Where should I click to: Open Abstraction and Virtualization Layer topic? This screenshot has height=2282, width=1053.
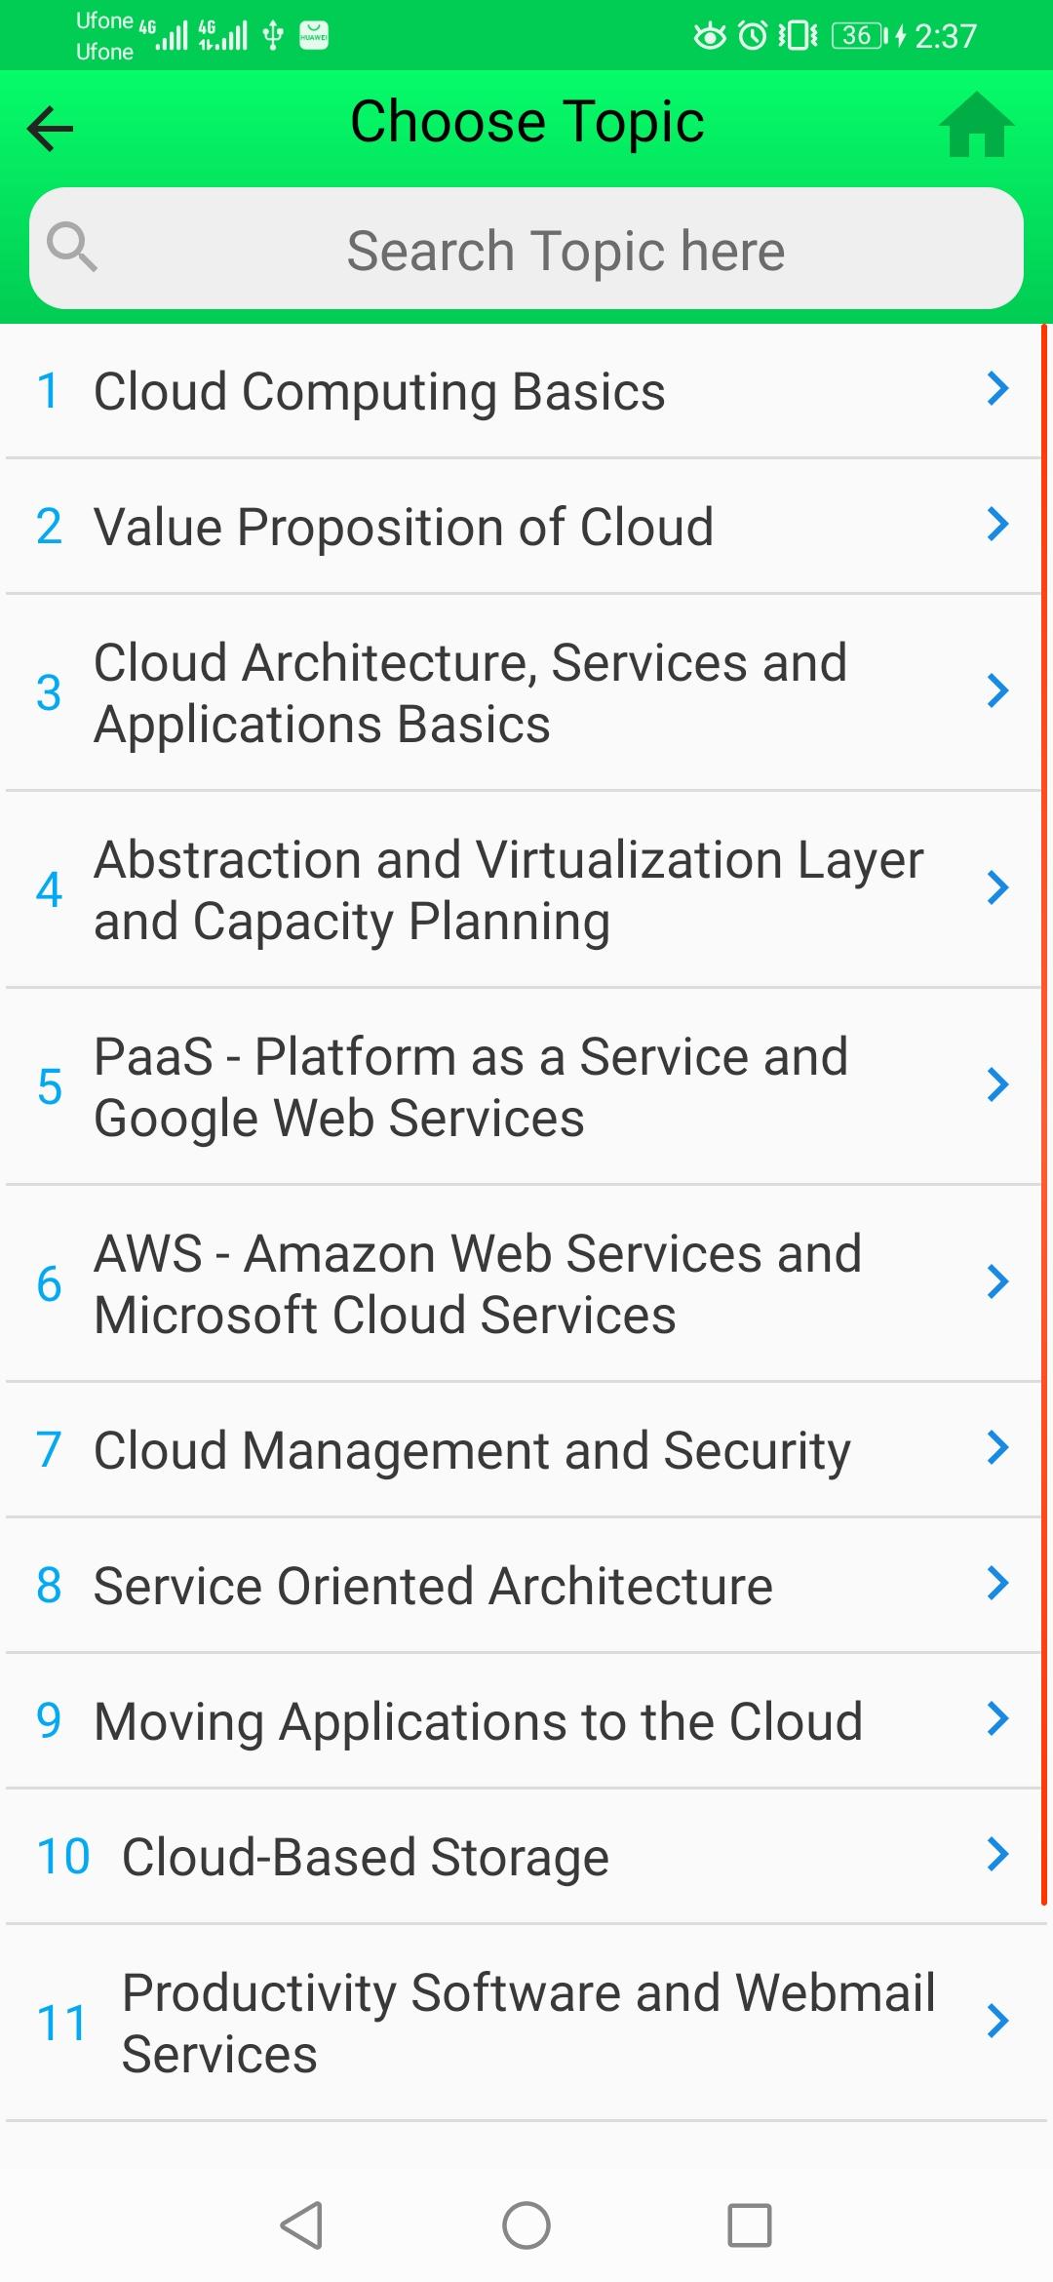pyautogui.click(x=524, y=889)
